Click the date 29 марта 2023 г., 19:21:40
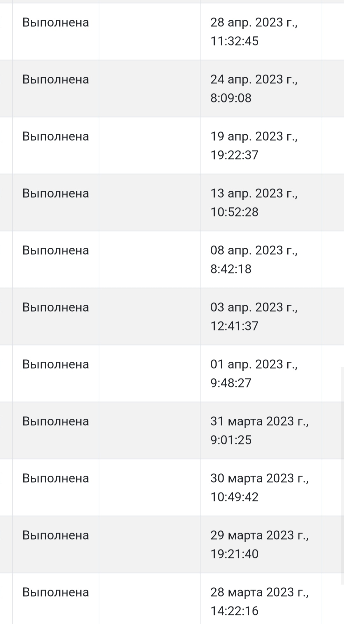 point(259,544)
